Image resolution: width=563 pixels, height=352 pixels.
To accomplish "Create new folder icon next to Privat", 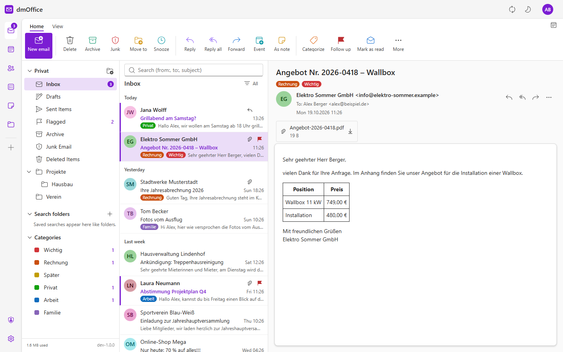I will 110,71.
